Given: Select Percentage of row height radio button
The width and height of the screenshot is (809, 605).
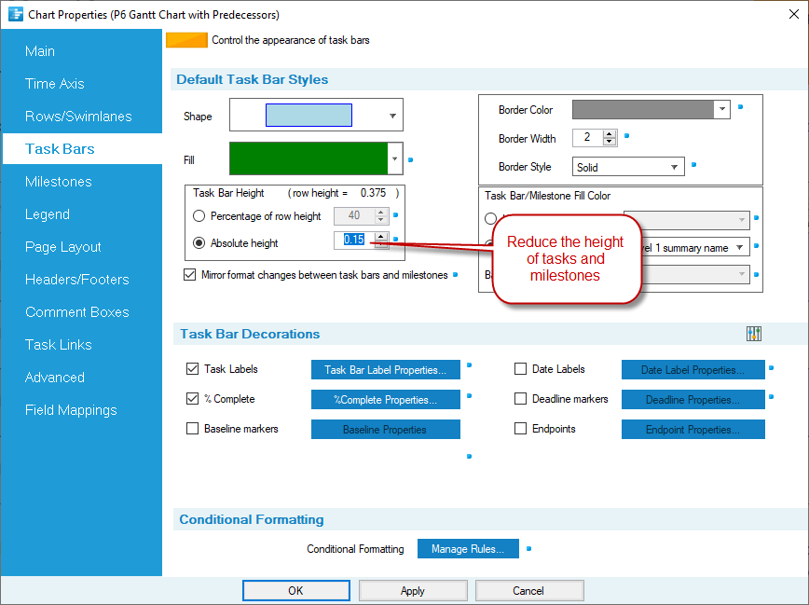Looking at the screenshot, I should [199, 216].
